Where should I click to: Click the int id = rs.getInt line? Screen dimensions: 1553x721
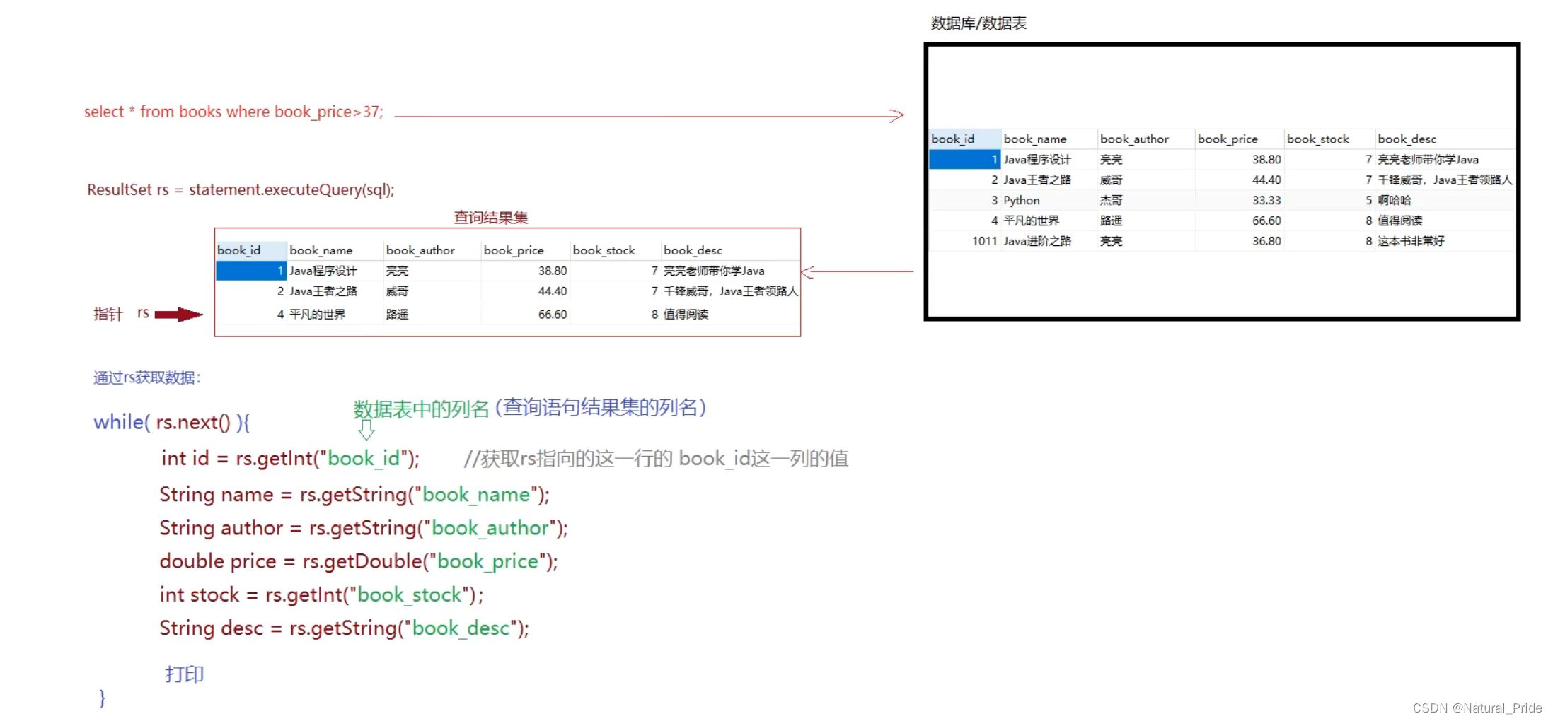pos(290,458)
